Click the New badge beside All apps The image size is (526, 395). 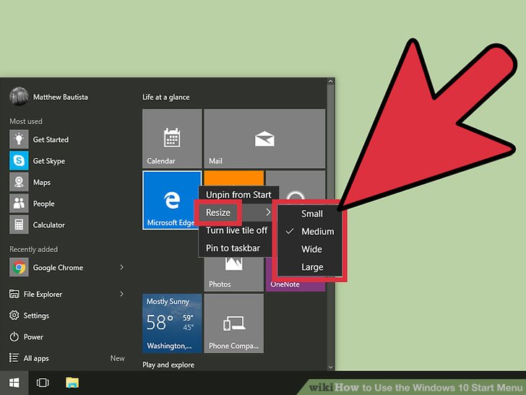coord(117,358)
